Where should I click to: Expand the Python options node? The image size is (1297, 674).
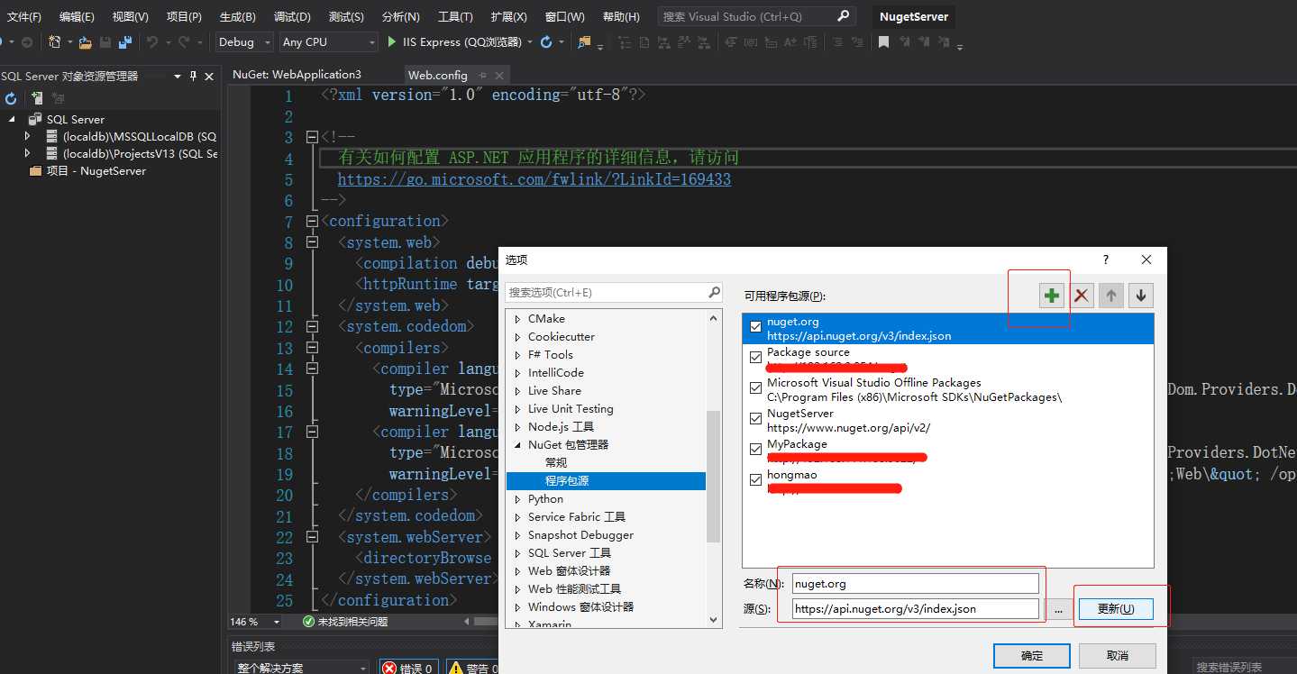tap(517, 499)
